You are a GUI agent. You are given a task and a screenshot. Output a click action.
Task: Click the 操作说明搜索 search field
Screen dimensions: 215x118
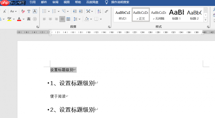[x=120, y=2]
